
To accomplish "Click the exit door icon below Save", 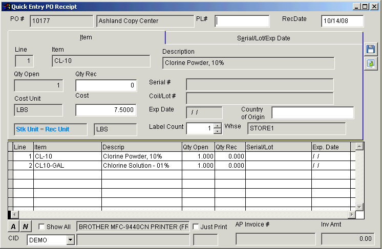I will (x=370, y=63).
